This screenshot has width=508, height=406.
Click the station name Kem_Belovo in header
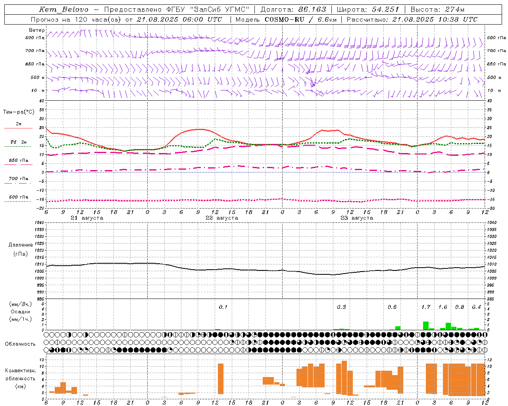tap(63, 10)
